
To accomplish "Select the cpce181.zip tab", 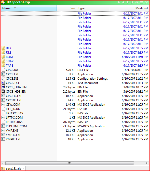I will (x=13, y=169).
